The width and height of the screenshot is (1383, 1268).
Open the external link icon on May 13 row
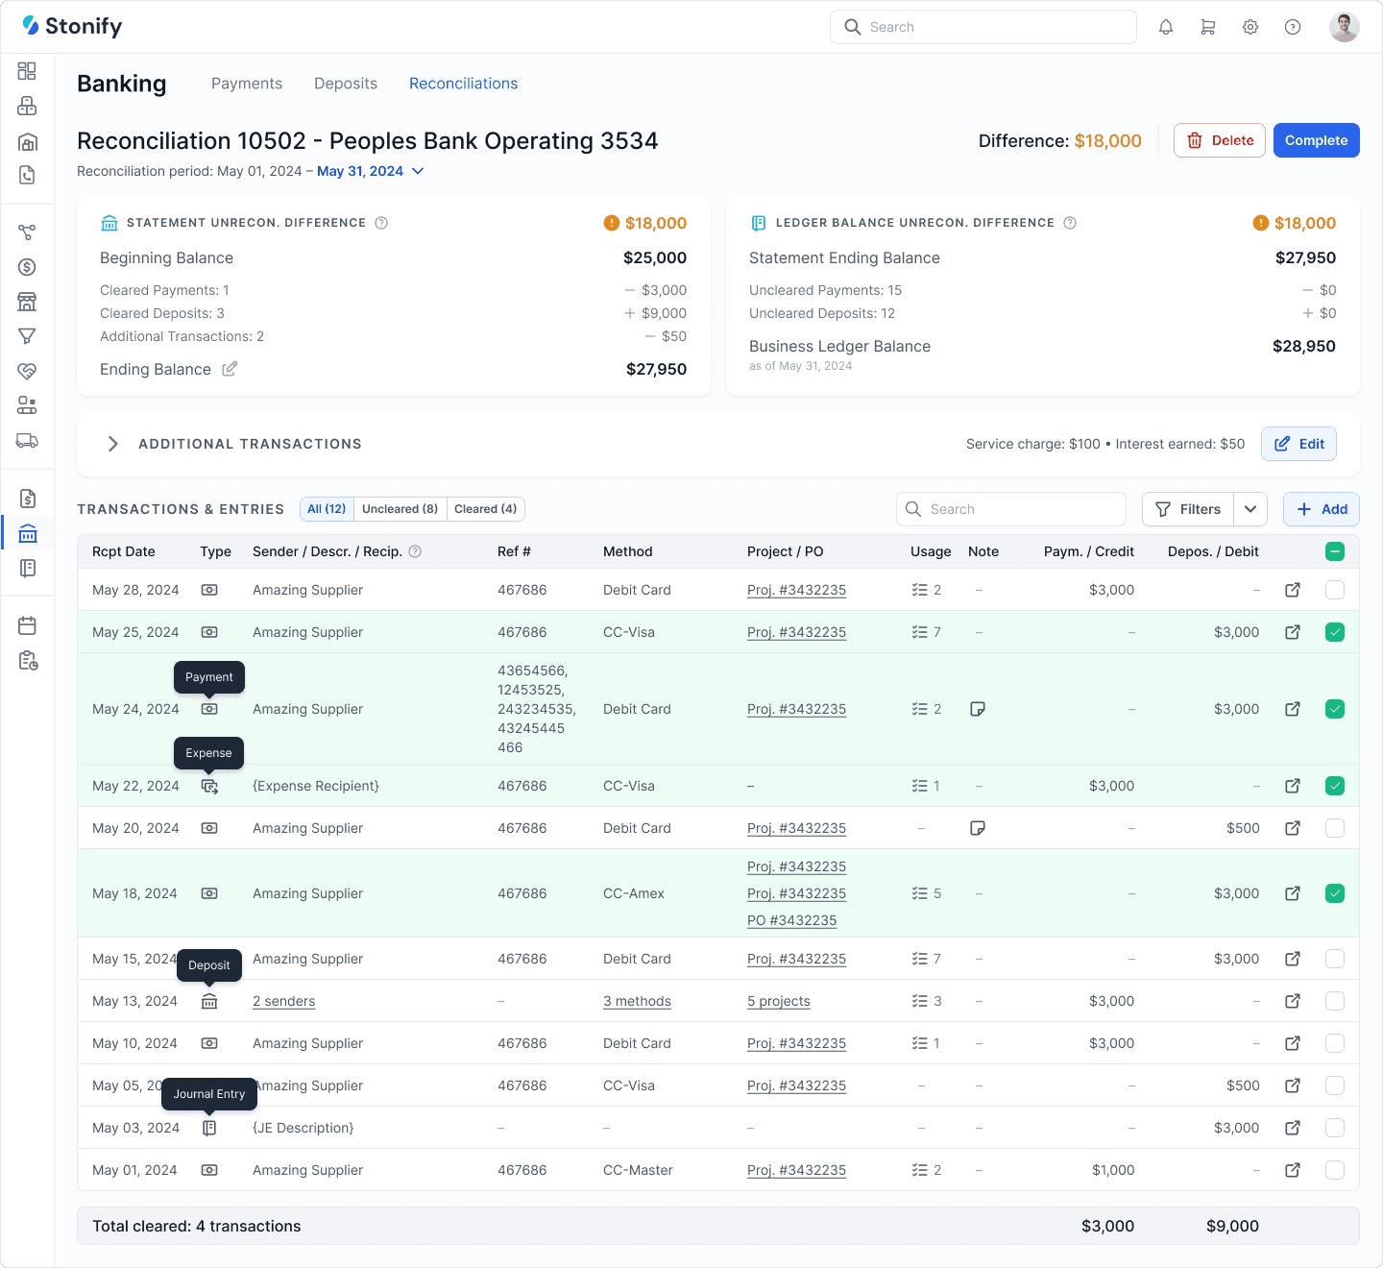click(x=1293, y=1001)
